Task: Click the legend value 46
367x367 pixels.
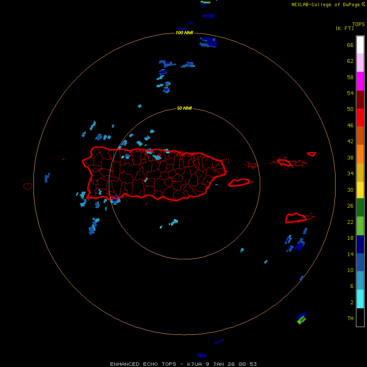Action: click(x=350, y=125)
